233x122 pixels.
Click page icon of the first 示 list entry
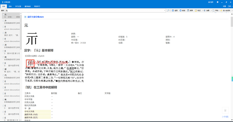coord(3,15)
